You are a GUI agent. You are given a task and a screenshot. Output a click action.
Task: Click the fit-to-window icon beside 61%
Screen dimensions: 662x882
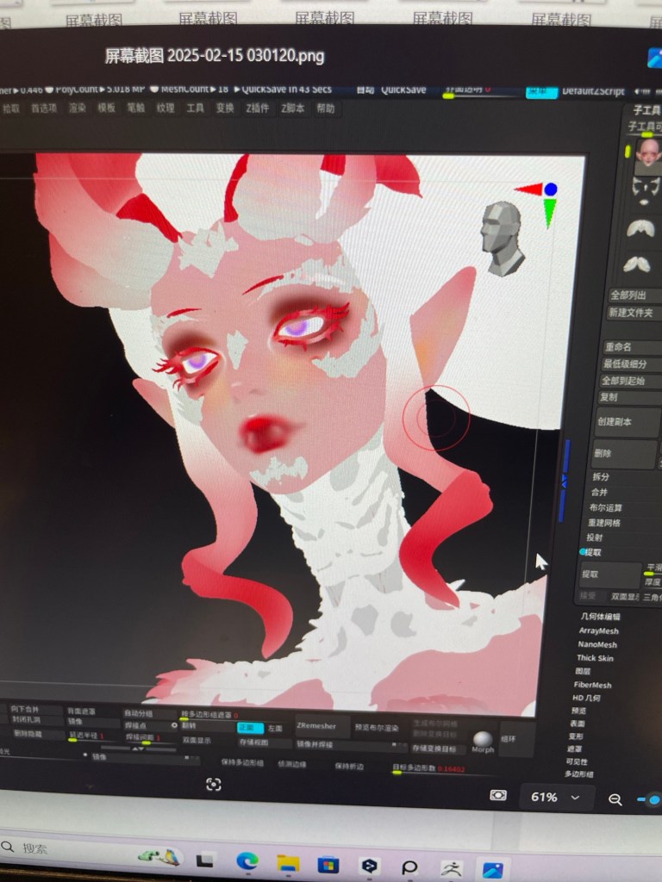tap(498, 794)
